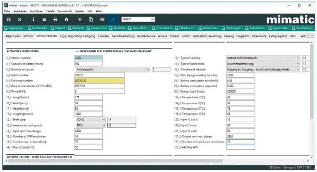Viewport: 317px width, 172px height.
Task: Open the FL bearbeiten quick link
Action: click(162, 28)
